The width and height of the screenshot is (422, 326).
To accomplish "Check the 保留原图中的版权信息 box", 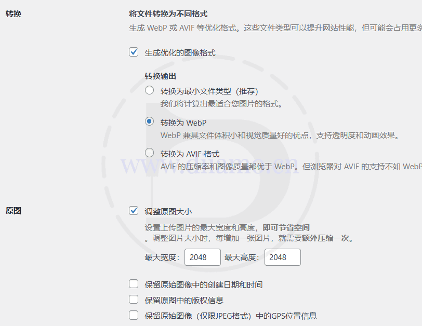I will [x=134, y=300].
